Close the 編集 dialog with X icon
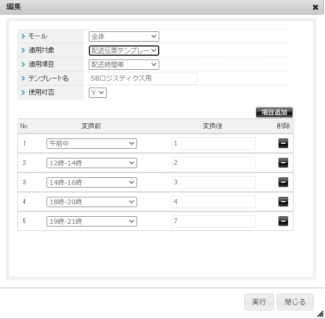 [315, 8]
